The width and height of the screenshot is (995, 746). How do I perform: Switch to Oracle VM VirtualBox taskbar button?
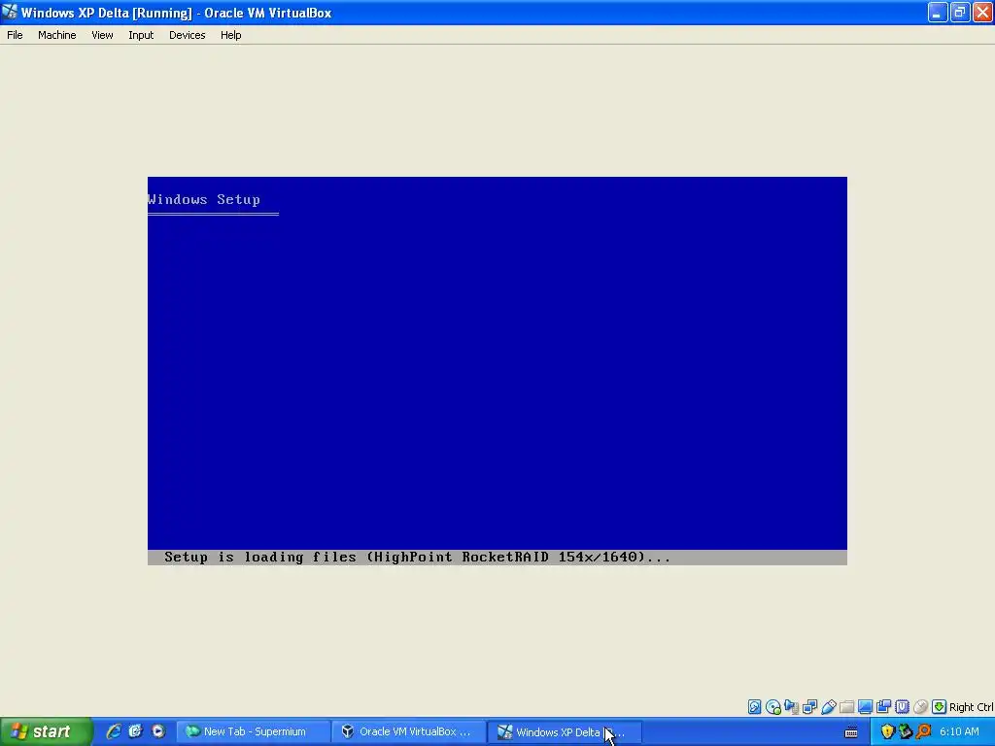409,731
